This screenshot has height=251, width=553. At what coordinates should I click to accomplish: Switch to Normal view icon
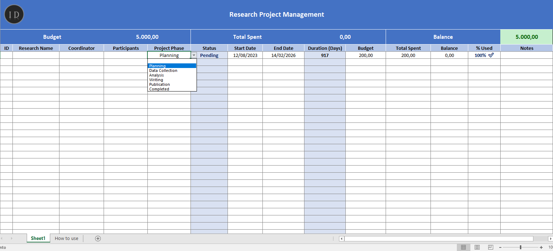[x=463, y=247]
